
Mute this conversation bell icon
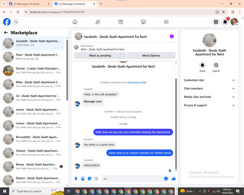click(203, 65)
